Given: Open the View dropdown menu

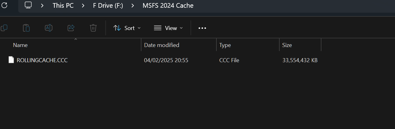Looking at the screenshot, I should (168, 28).
